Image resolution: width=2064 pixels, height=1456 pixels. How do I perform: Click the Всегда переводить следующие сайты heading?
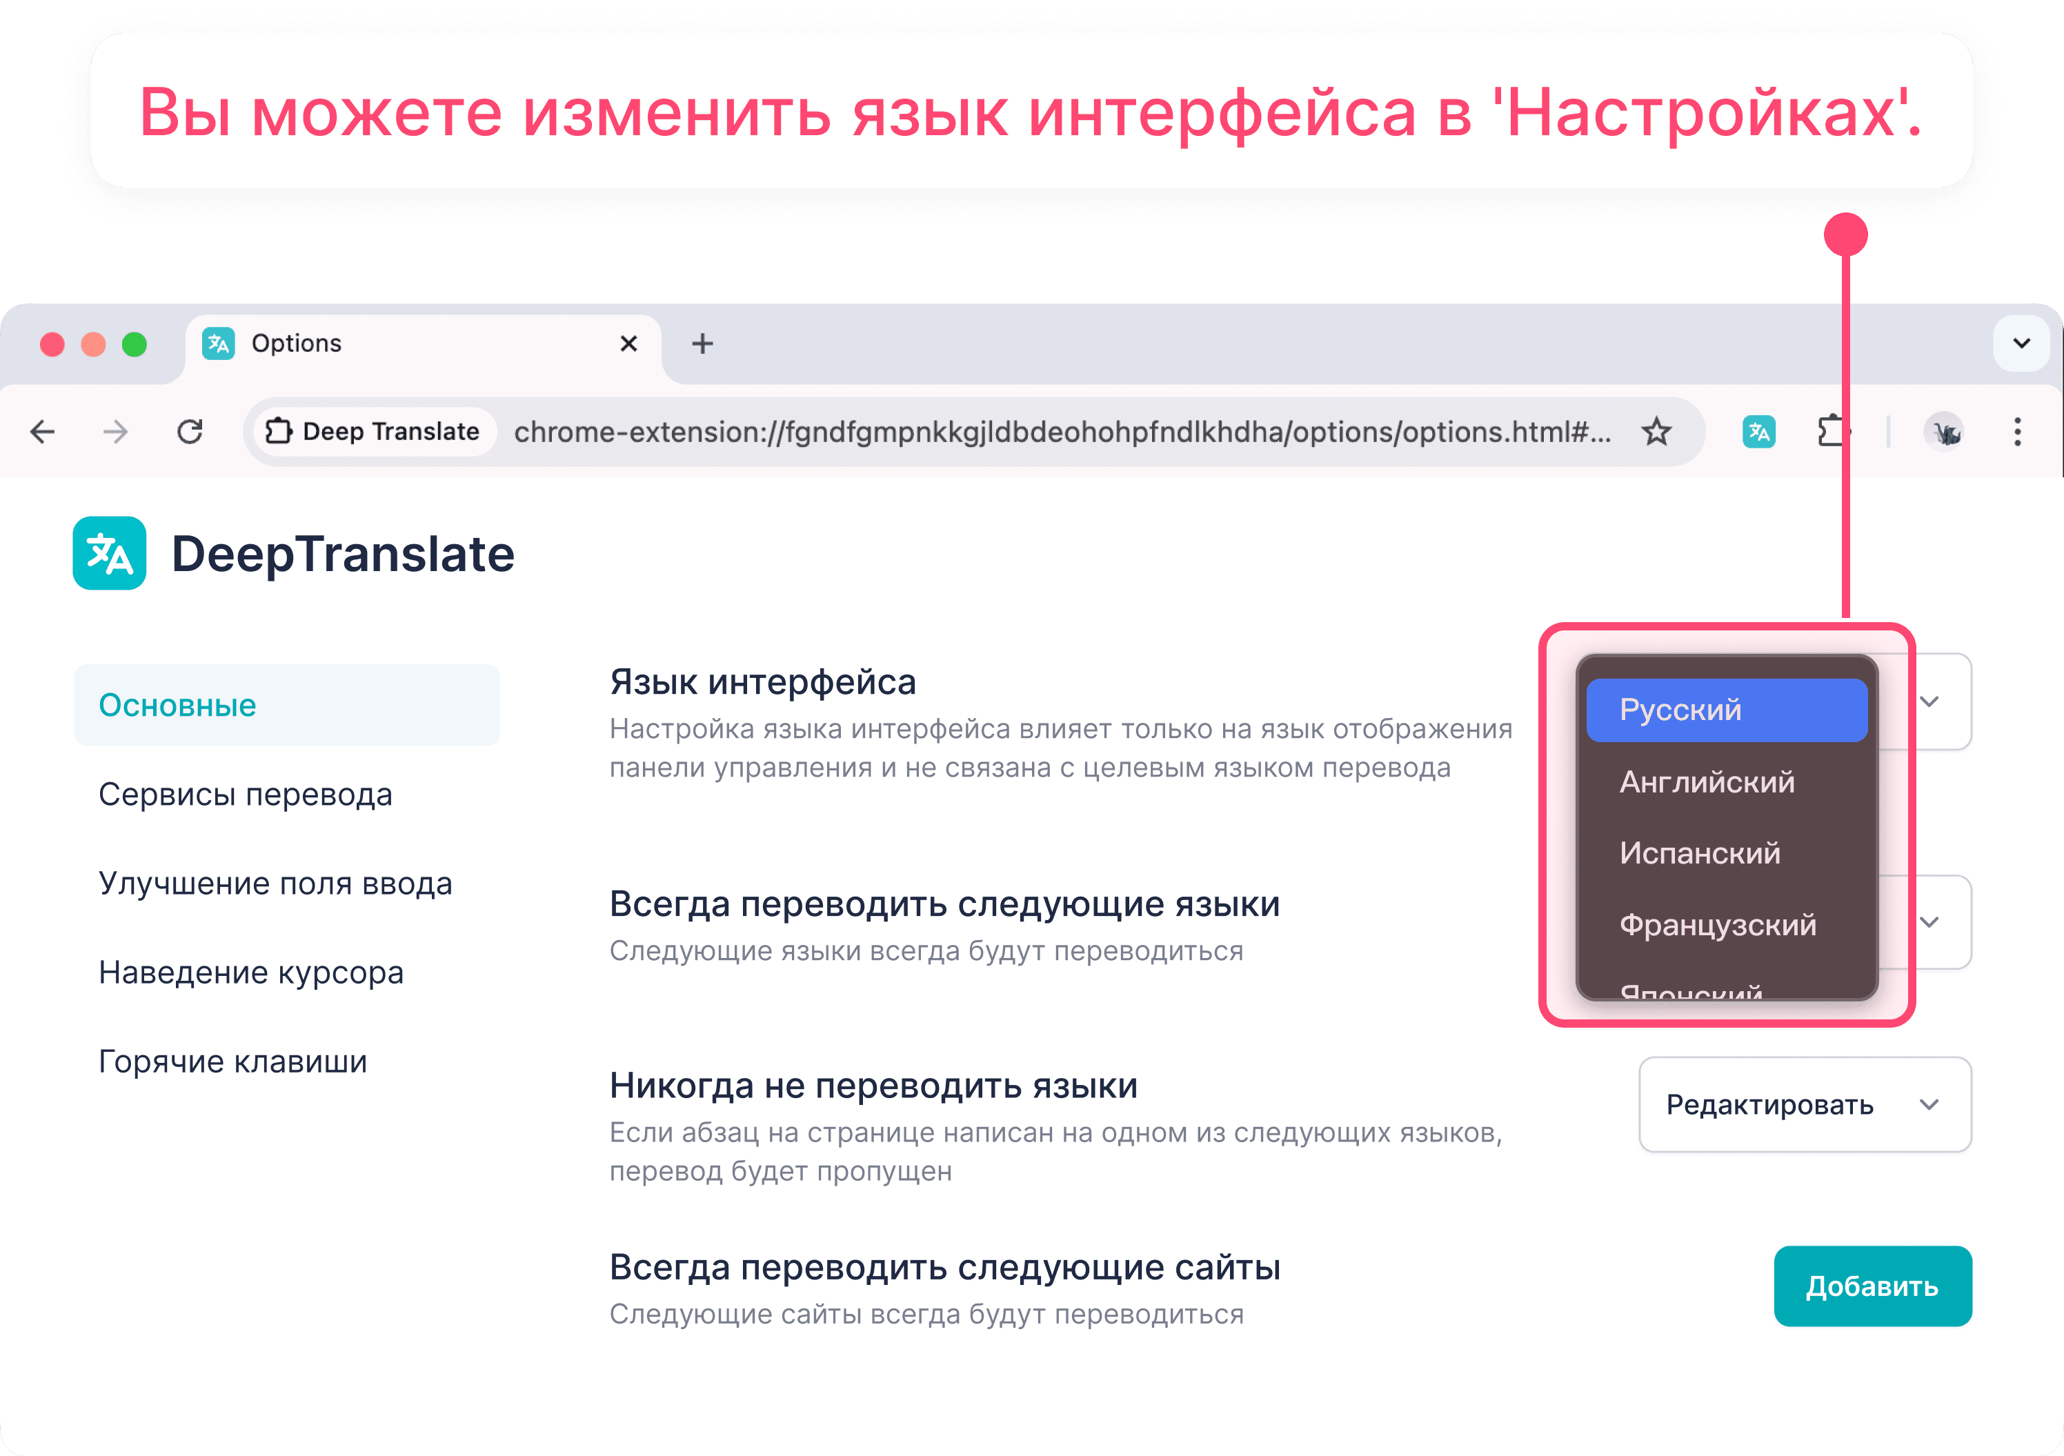[945, 1267]
